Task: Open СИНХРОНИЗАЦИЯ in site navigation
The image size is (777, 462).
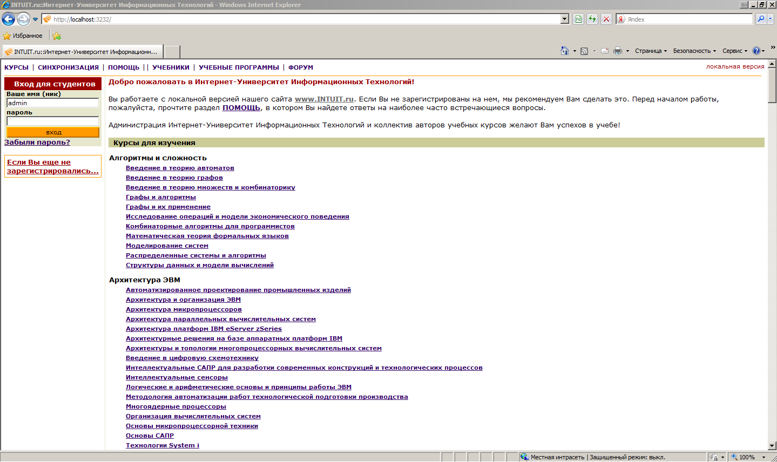Action: 68,67
